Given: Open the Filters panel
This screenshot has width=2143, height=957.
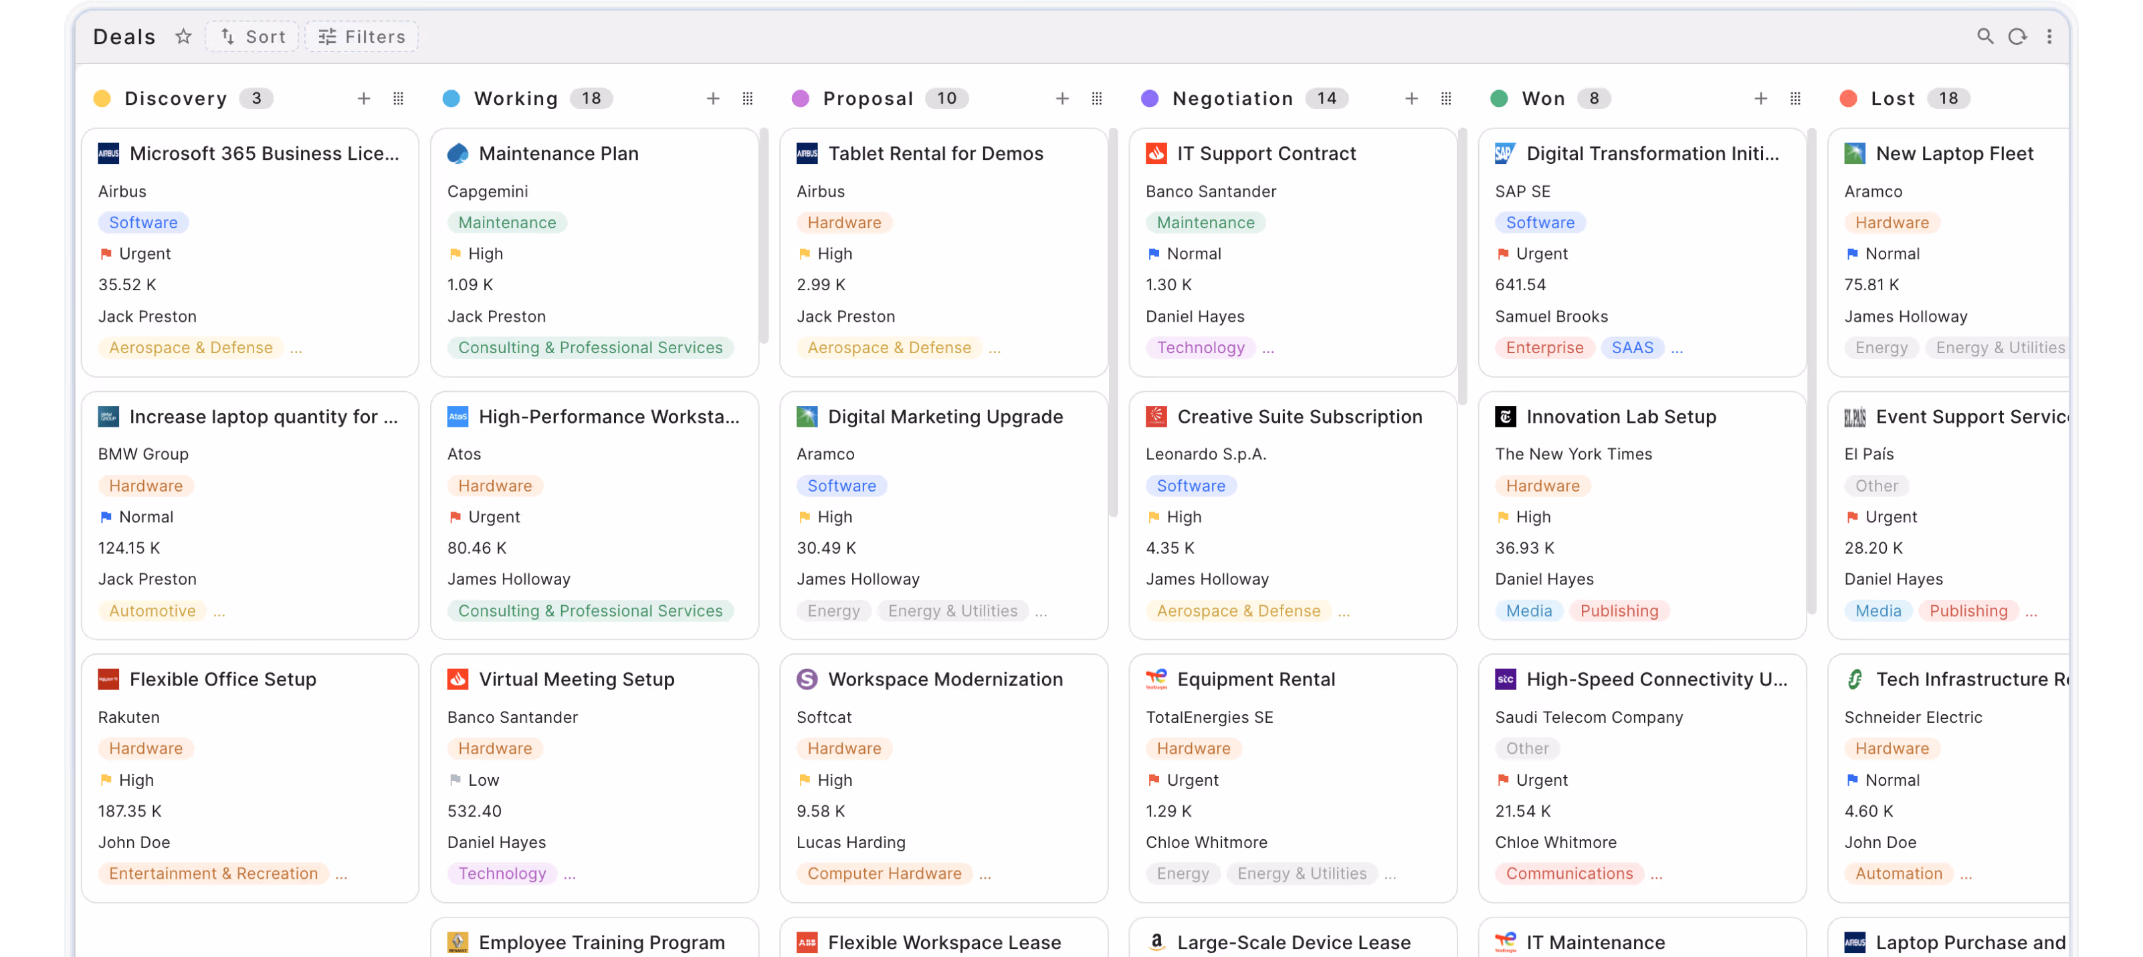Looking at the screenshot, I should point(361,37).
